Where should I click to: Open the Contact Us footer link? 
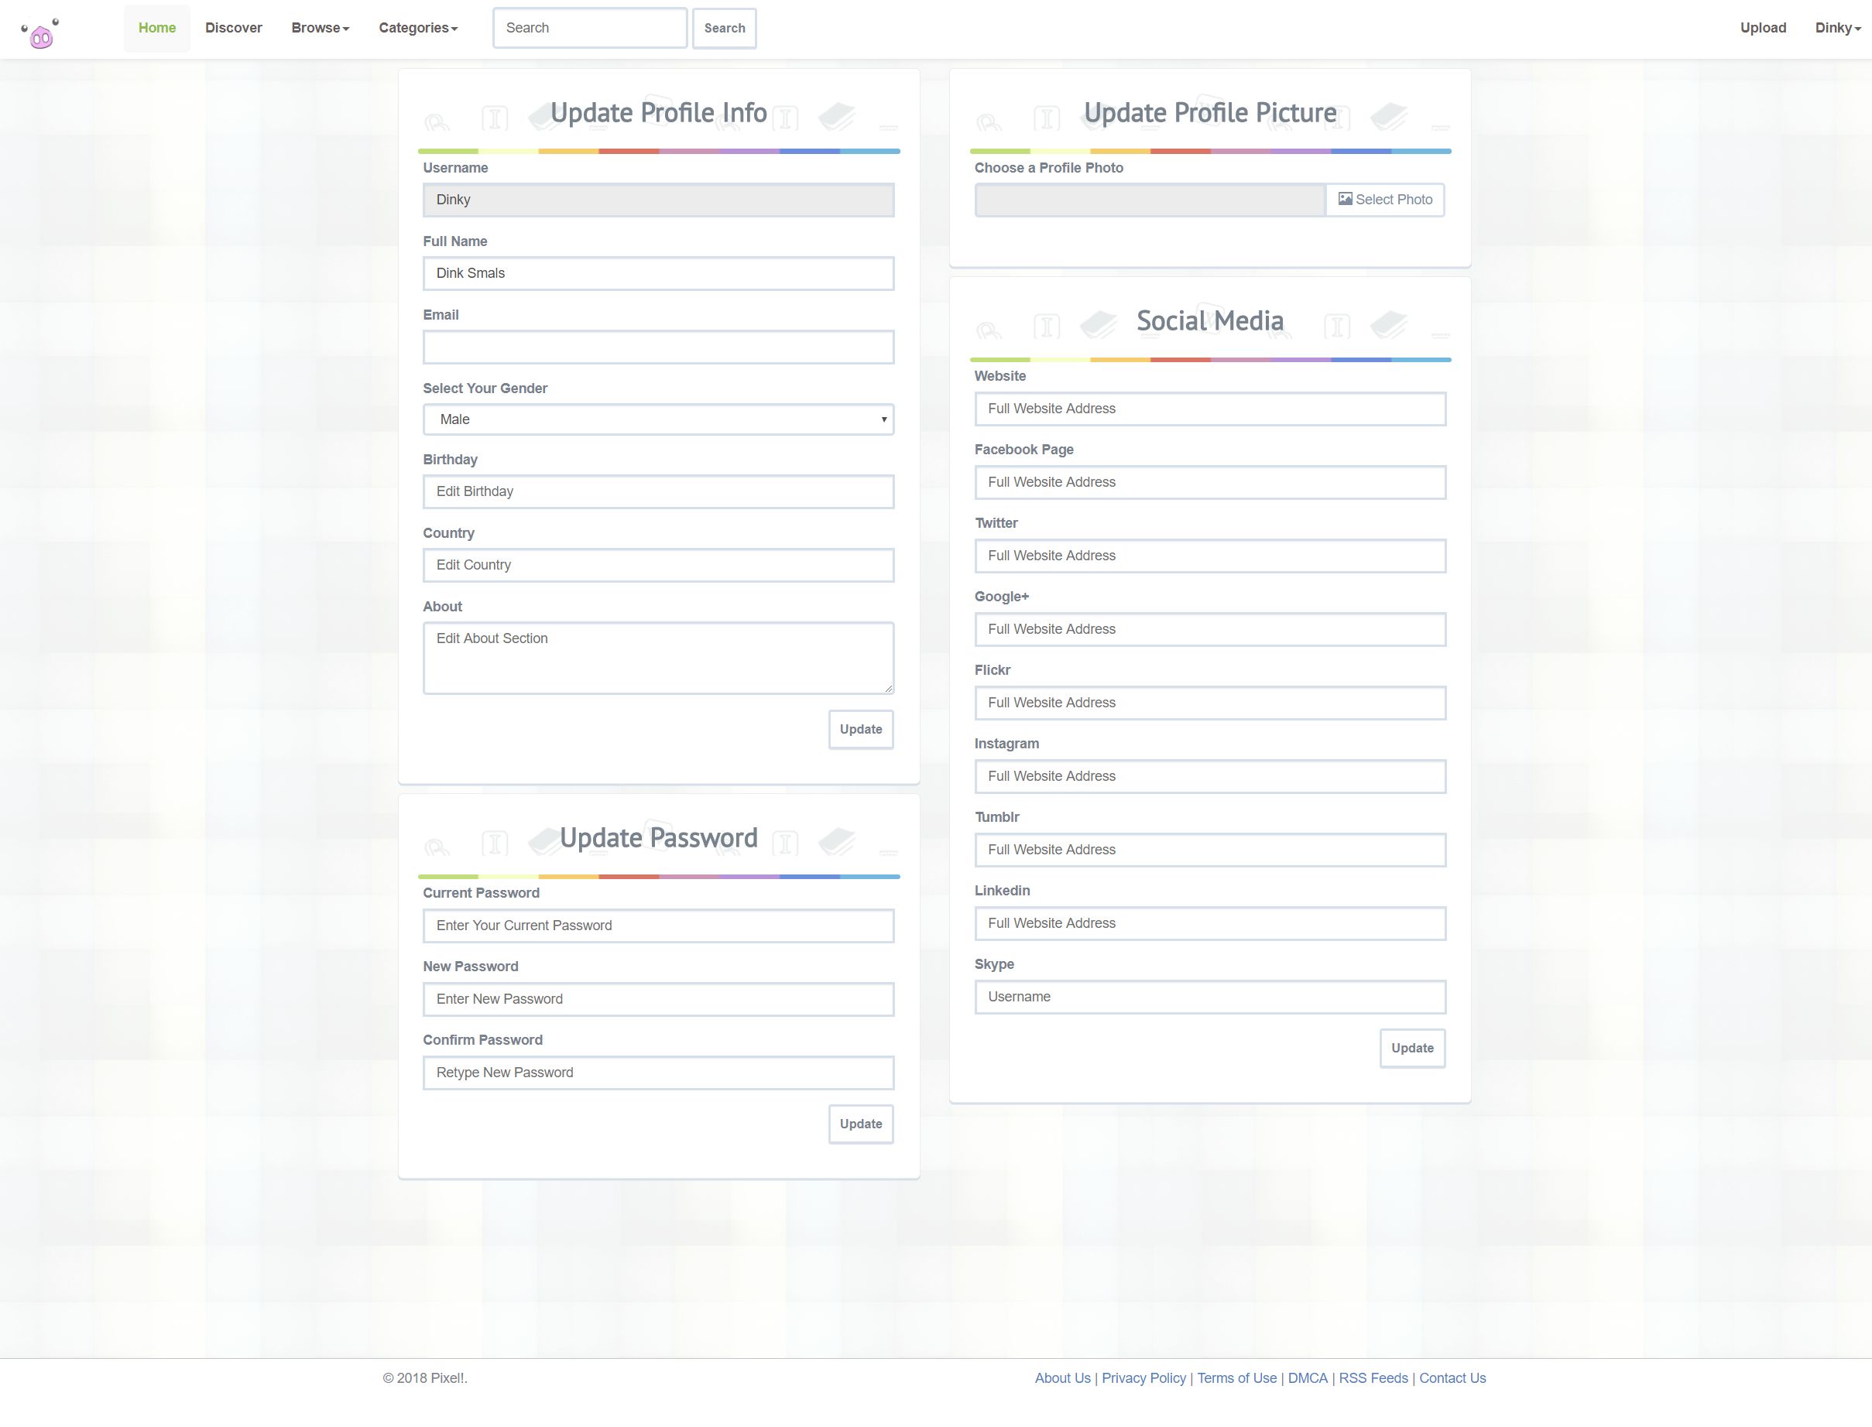[x=1452, y=1377]
